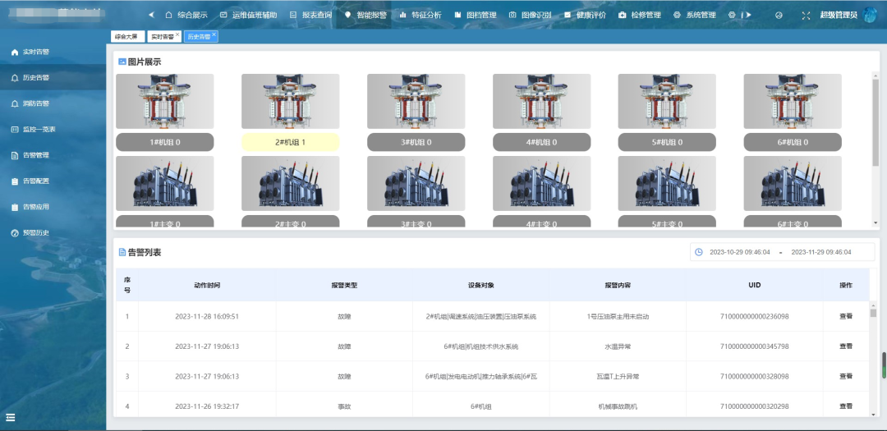Viewport: 887px width, 431px height.
Task: Open the 智能报警 top menu
Action: tap(365, 15)
